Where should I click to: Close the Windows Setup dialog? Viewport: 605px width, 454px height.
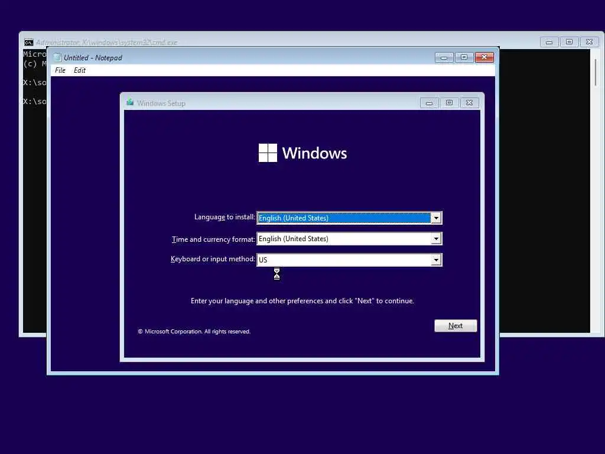point(469,103)
